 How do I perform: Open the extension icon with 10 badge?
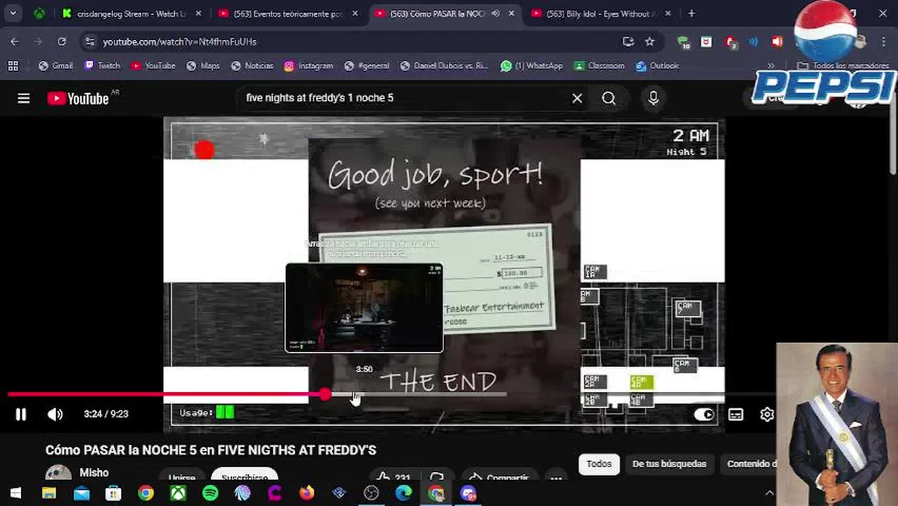(x=684, y=41)
